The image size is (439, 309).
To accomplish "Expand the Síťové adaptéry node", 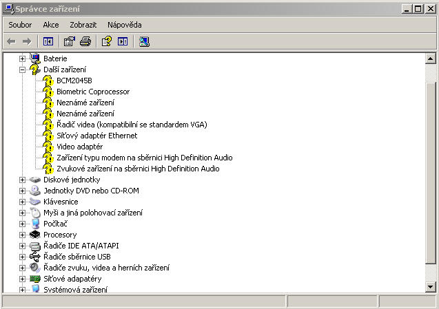I will pos(22,279).
